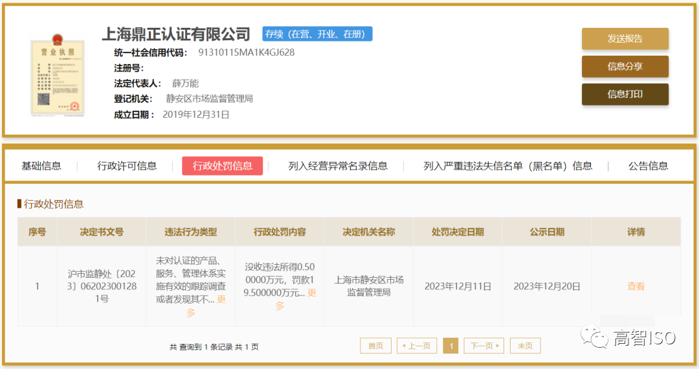Click credit code 91310115MA1K4GJ628
Viewport: 699px width, 369px height.
point(247,52)
